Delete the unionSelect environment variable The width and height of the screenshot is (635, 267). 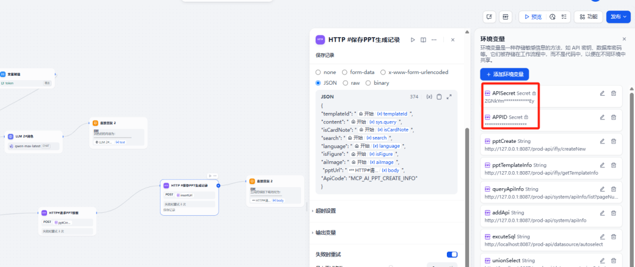tap(613, 260)
